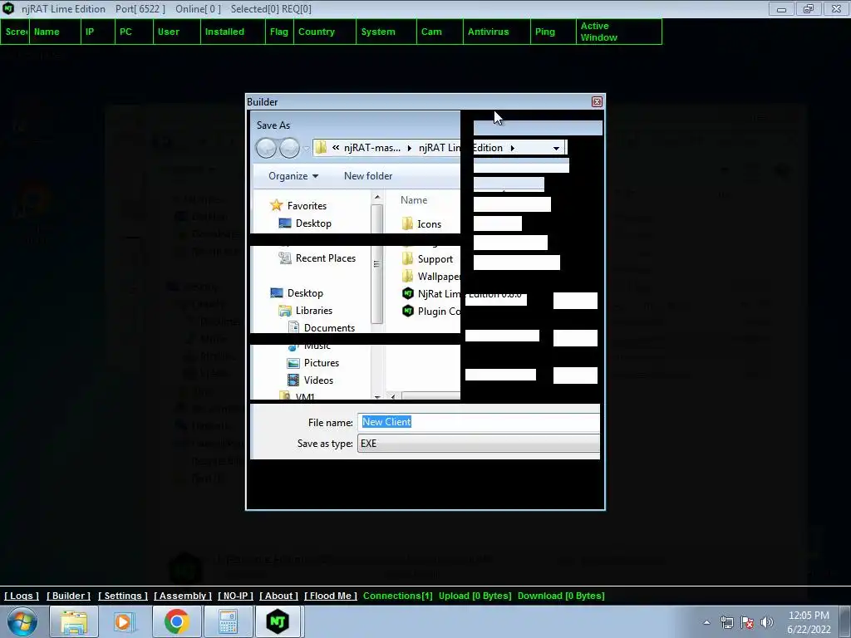Open Libraries in navigation pane

click(306, 311)
